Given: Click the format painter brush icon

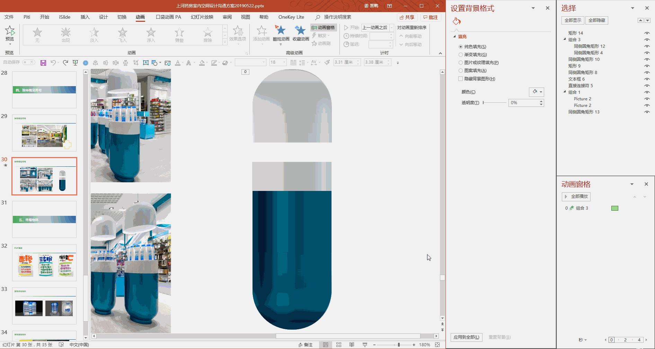Looking at the screenshot, I should [x=327, y=62].
